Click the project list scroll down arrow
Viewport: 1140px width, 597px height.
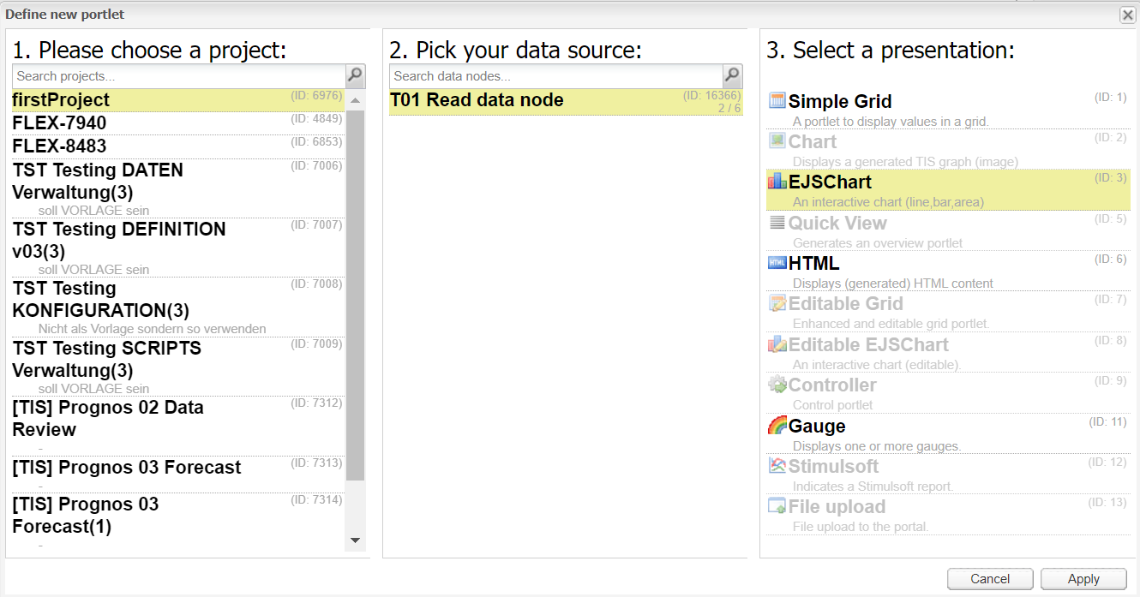click(x=356, y=540)
